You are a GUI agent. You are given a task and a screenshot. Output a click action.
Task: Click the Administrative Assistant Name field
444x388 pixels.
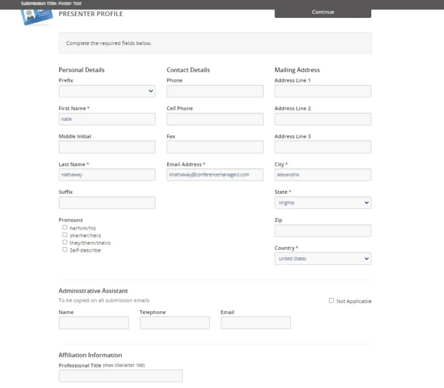coord(94,323)
